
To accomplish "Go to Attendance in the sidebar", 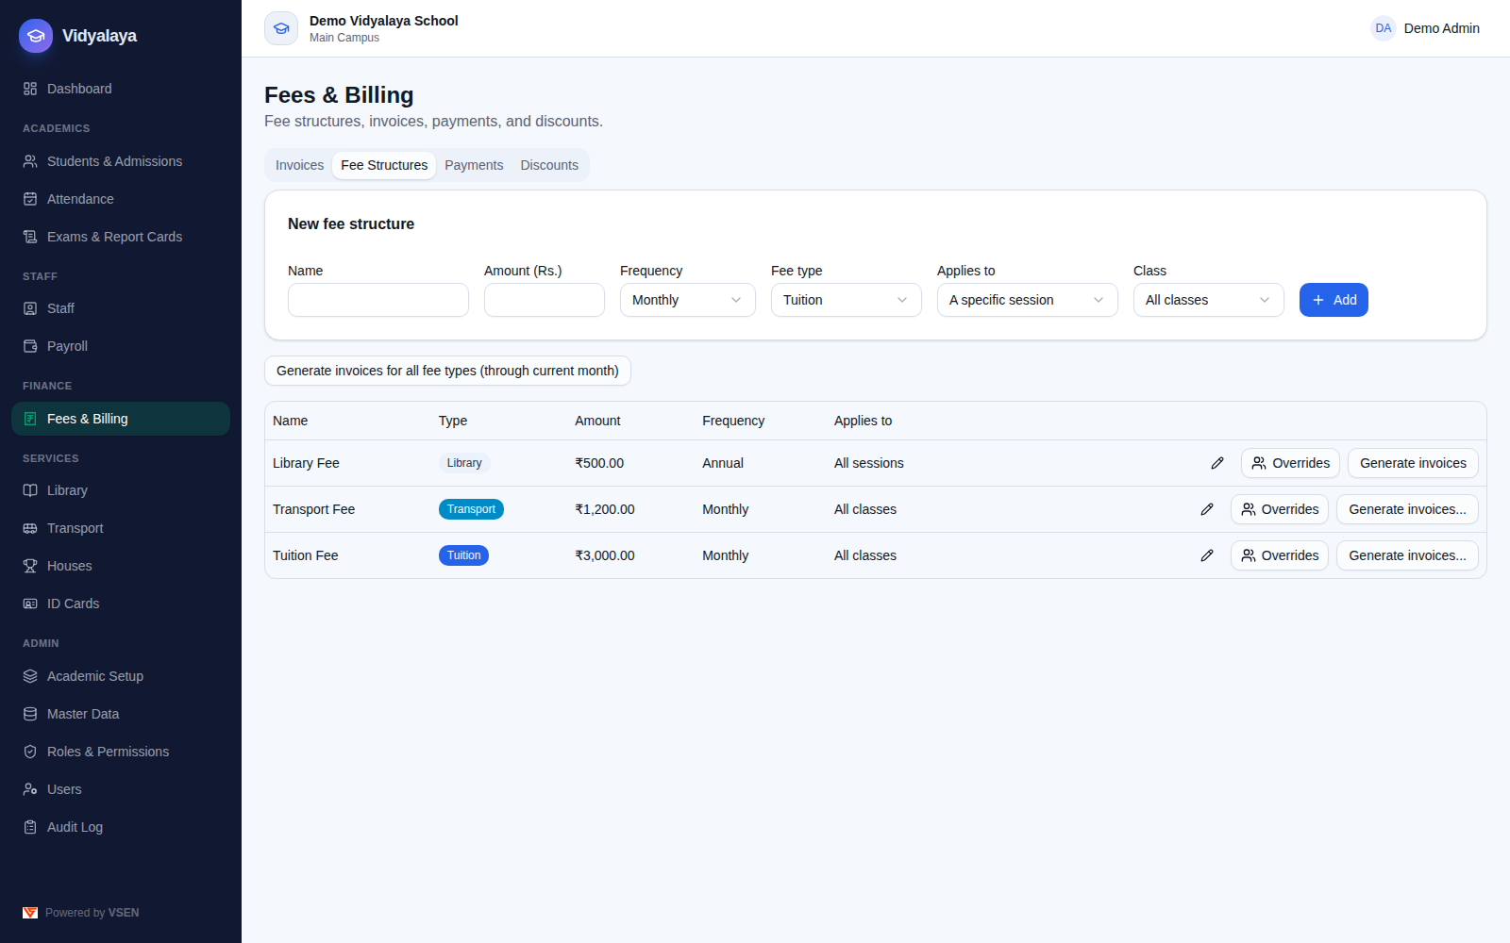I will [121, 199].
